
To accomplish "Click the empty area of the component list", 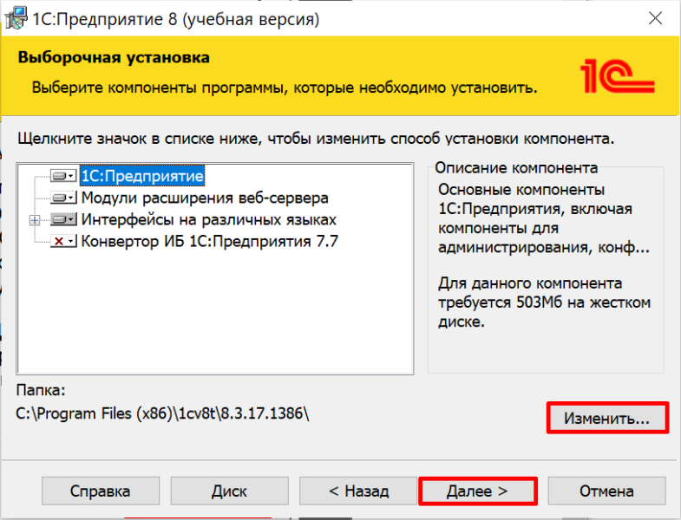I will [x=217, y=321].
